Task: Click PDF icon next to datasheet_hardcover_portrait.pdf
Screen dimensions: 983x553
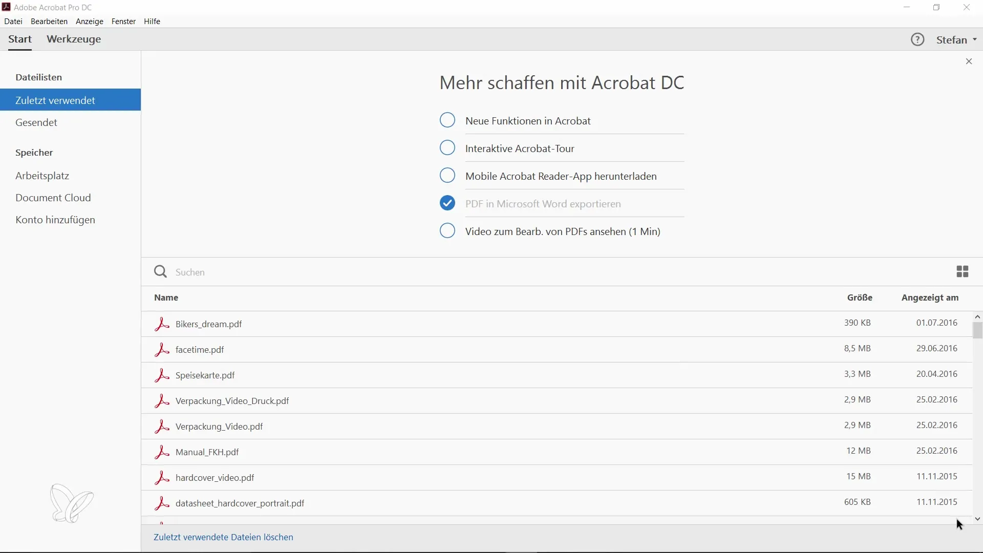Action: point(162,503)
